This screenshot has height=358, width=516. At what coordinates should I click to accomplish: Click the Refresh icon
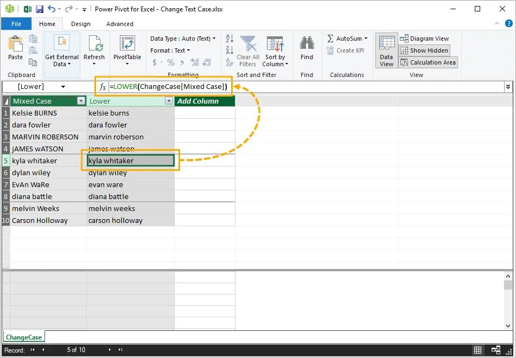click(x=94, y=43)
